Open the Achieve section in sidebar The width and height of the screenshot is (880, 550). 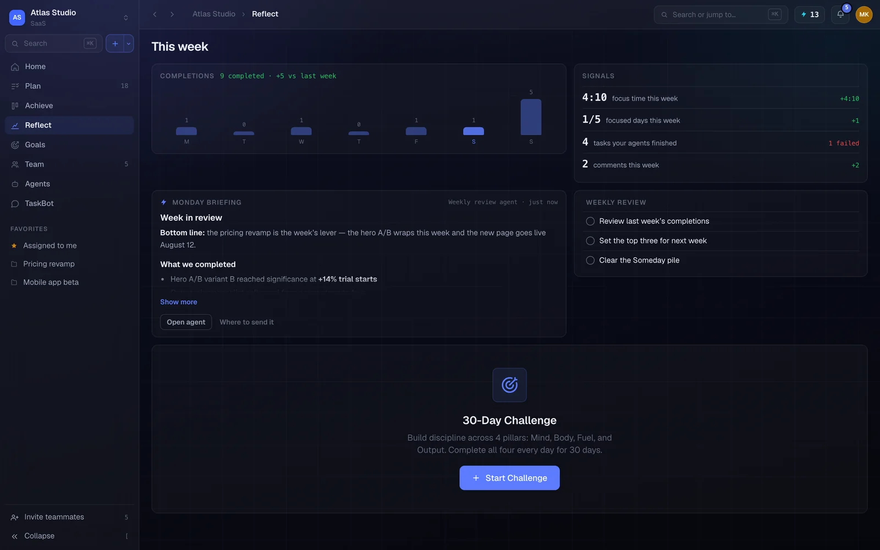69,106
